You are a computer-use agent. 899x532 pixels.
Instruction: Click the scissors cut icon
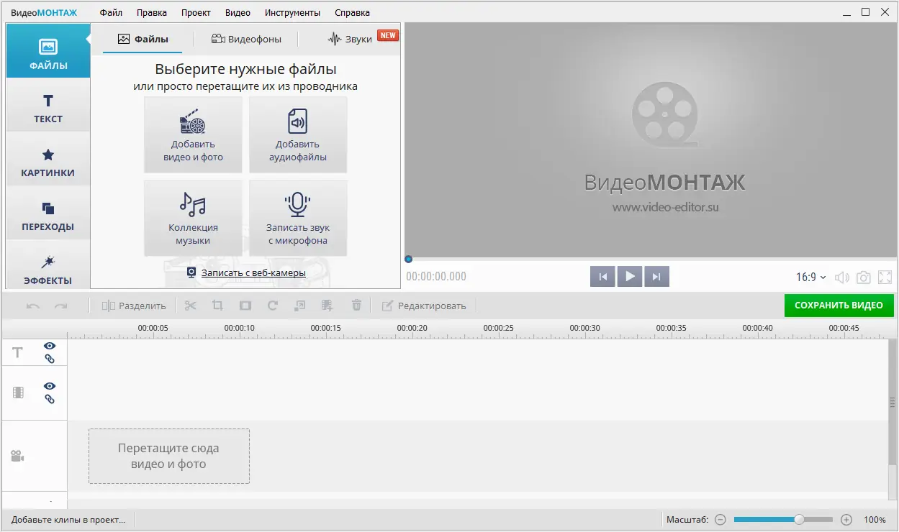click(x=190, y=306)
